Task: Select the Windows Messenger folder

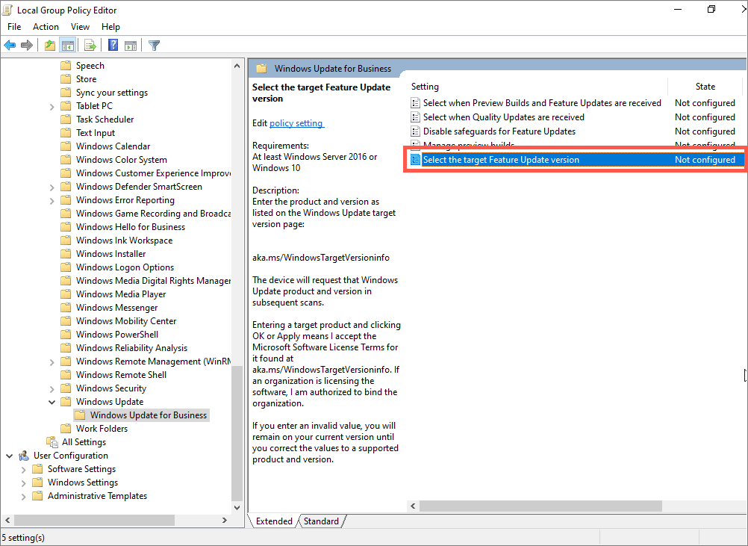Action: (117, 308)
